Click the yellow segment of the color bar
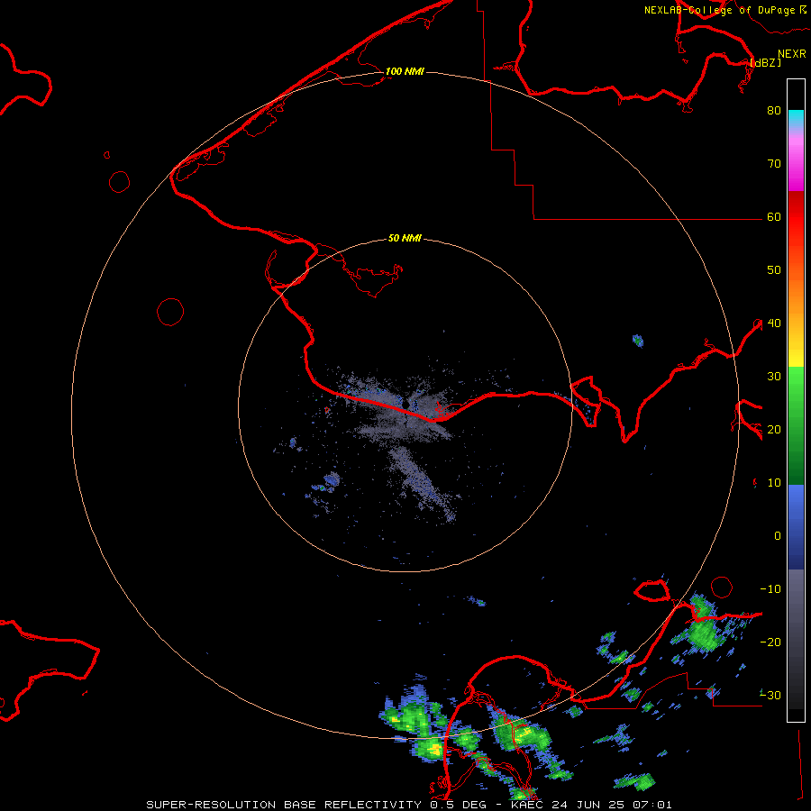The image size is (811, 811). tap(796, 356)
